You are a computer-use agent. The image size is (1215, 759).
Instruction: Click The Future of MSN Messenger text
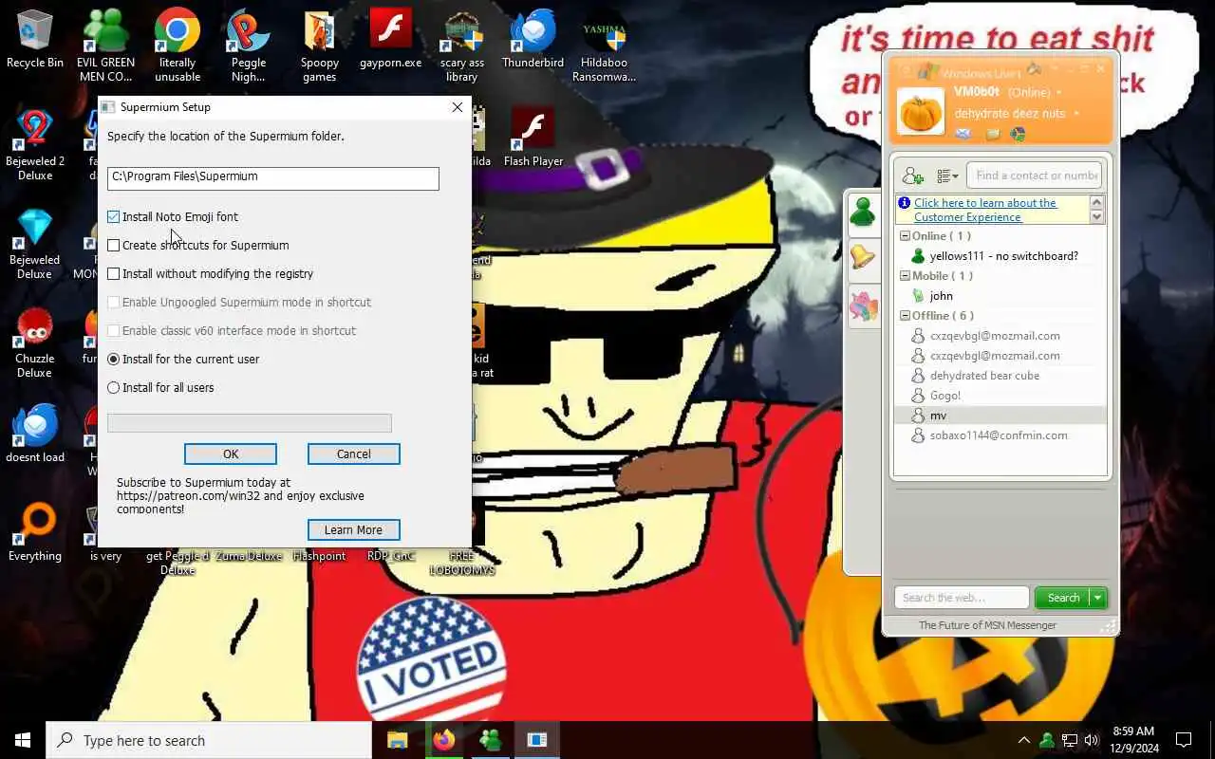(x=987, y=625)
